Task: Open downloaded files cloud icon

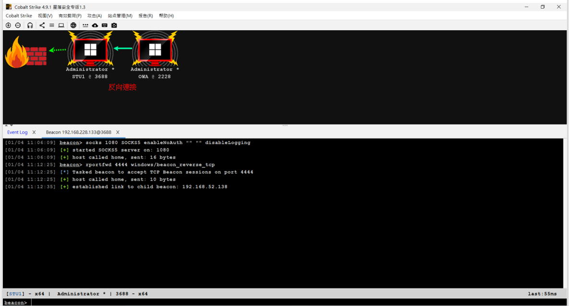Action: click(95, 25)
